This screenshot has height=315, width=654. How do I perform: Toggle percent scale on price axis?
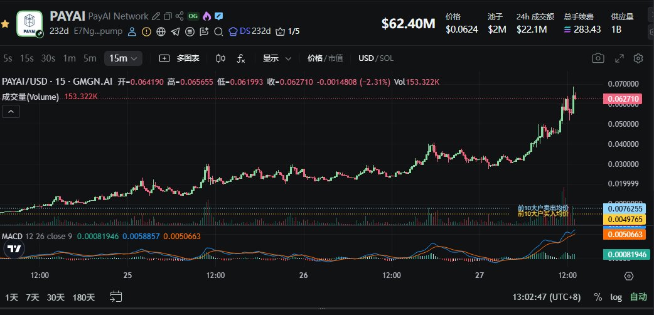point(598,297)
